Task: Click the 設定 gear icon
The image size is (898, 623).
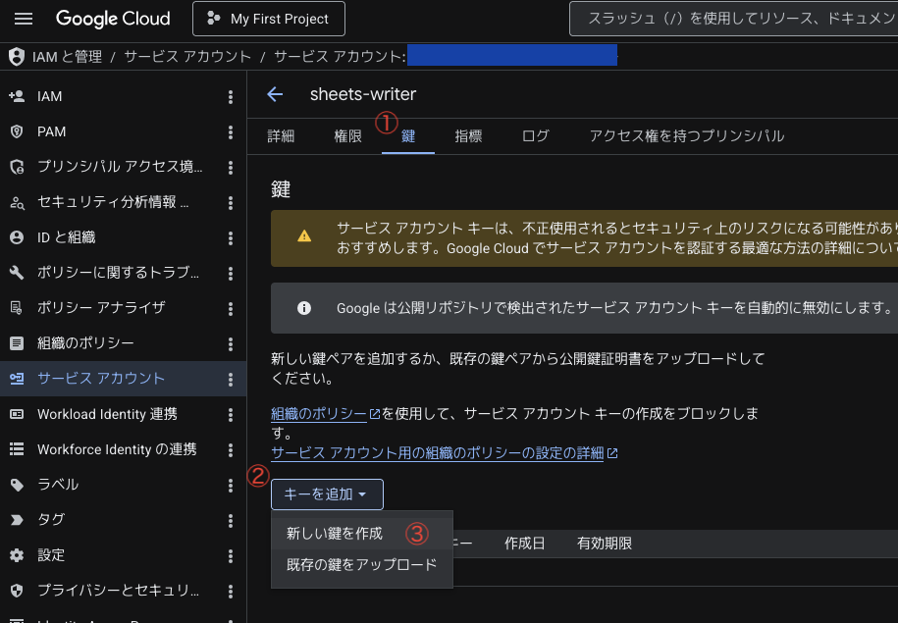Action: coord(17,555)
